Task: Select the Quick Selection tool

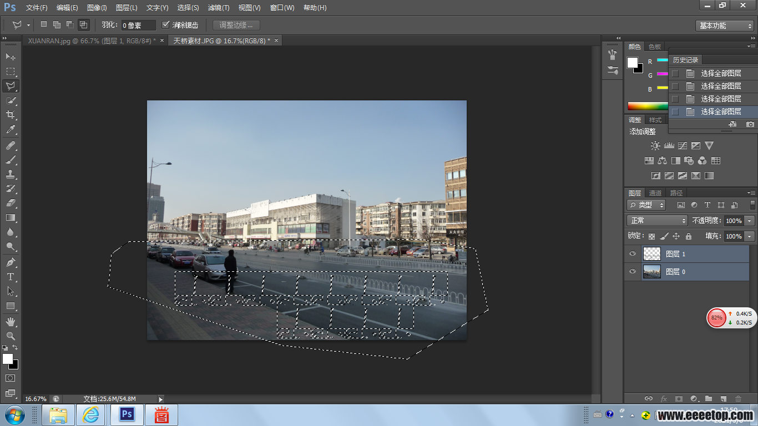Action: coord(11,100)
